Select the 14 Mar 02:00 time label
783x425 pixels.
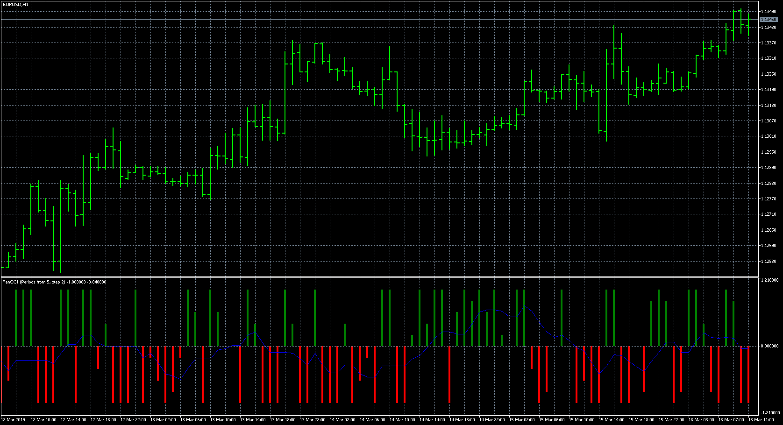[x=342, y=420]
